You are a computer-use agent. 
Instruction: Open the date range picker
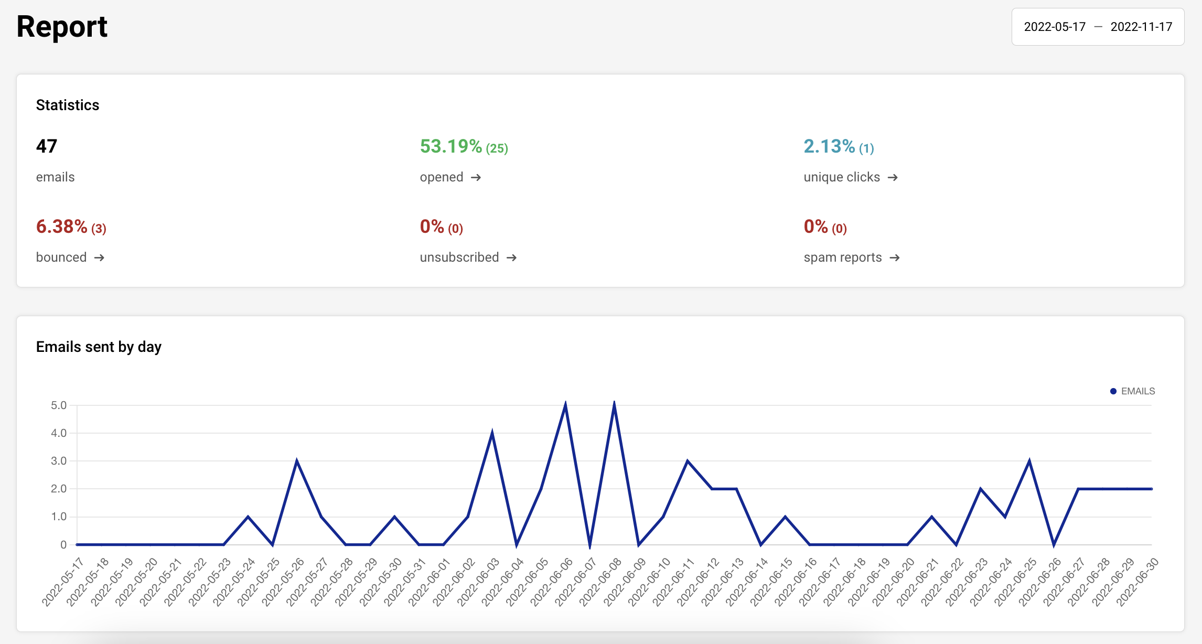pyautogui.click(x=1098, y=27)
